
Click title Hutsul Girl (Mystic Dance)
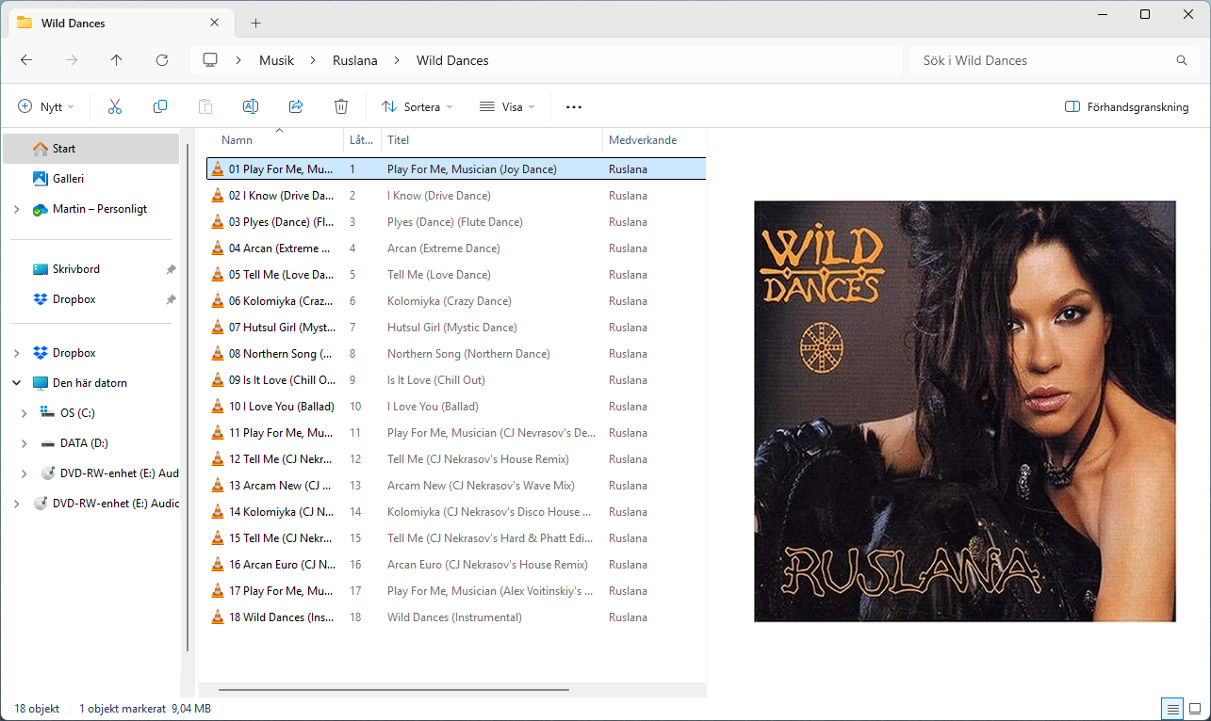452,328
